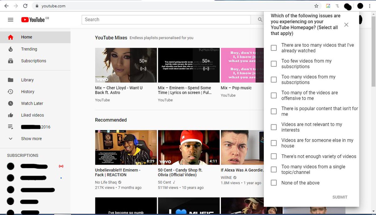The height and width of the screenshot is (215, 376).
Task: Check 'Too few videos from my subscriptions'
Action: coord(274,64)
